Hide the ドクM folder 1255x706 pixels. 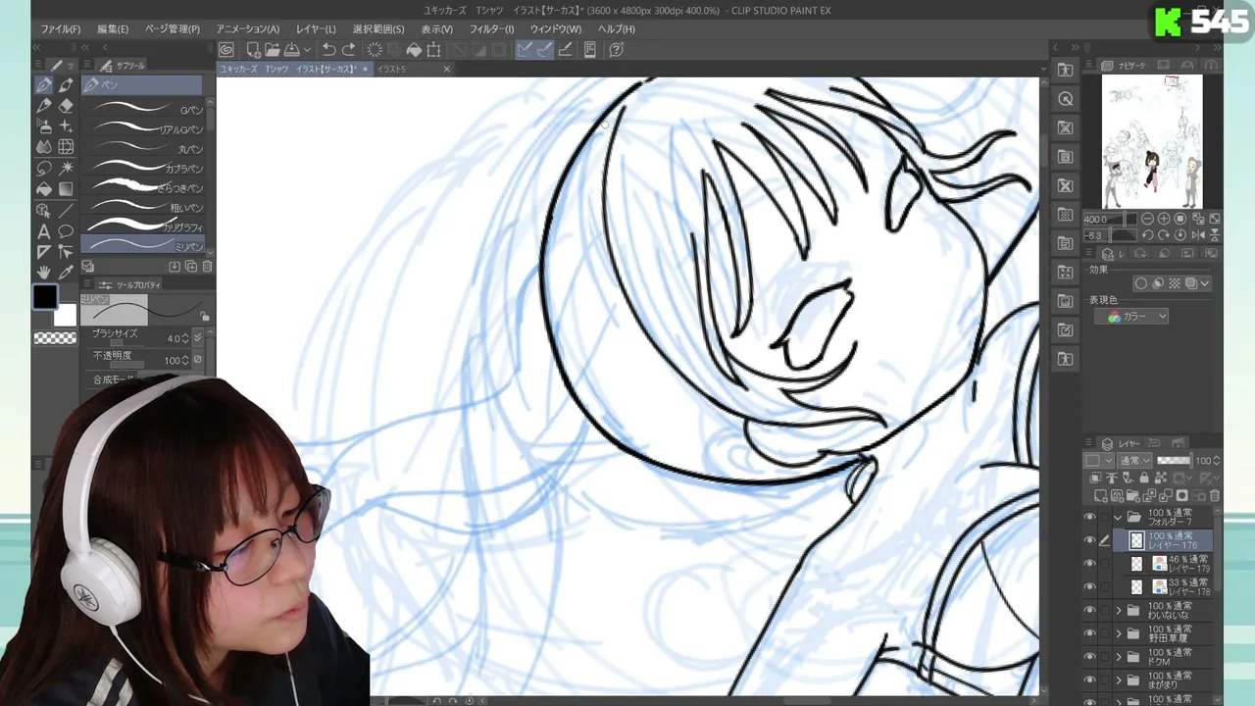pos(1089,657)
